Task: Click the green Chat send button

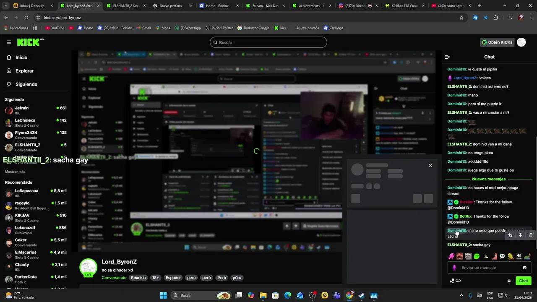Action: (x=524, y=281)
